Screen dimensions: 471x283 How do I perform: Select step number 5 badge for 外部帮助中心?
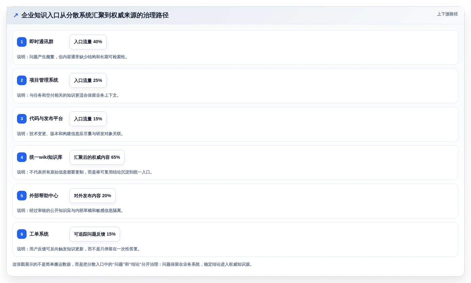pyautogui.click(x=22, y=196)
